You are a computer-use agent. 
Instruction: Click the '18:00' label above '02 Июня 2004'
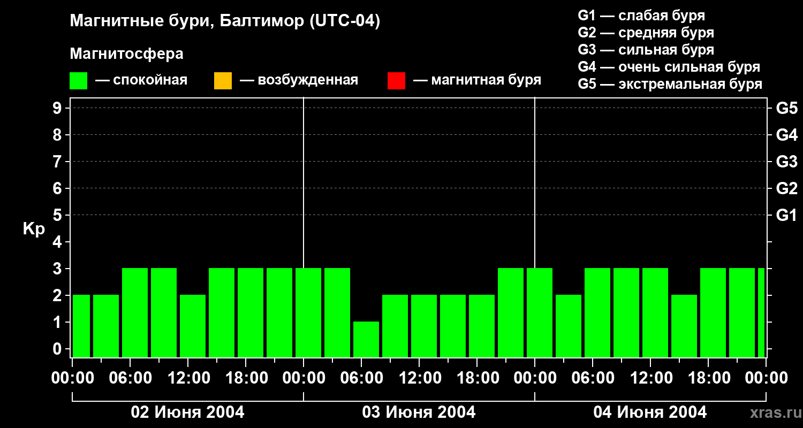[x=246, y=378]
